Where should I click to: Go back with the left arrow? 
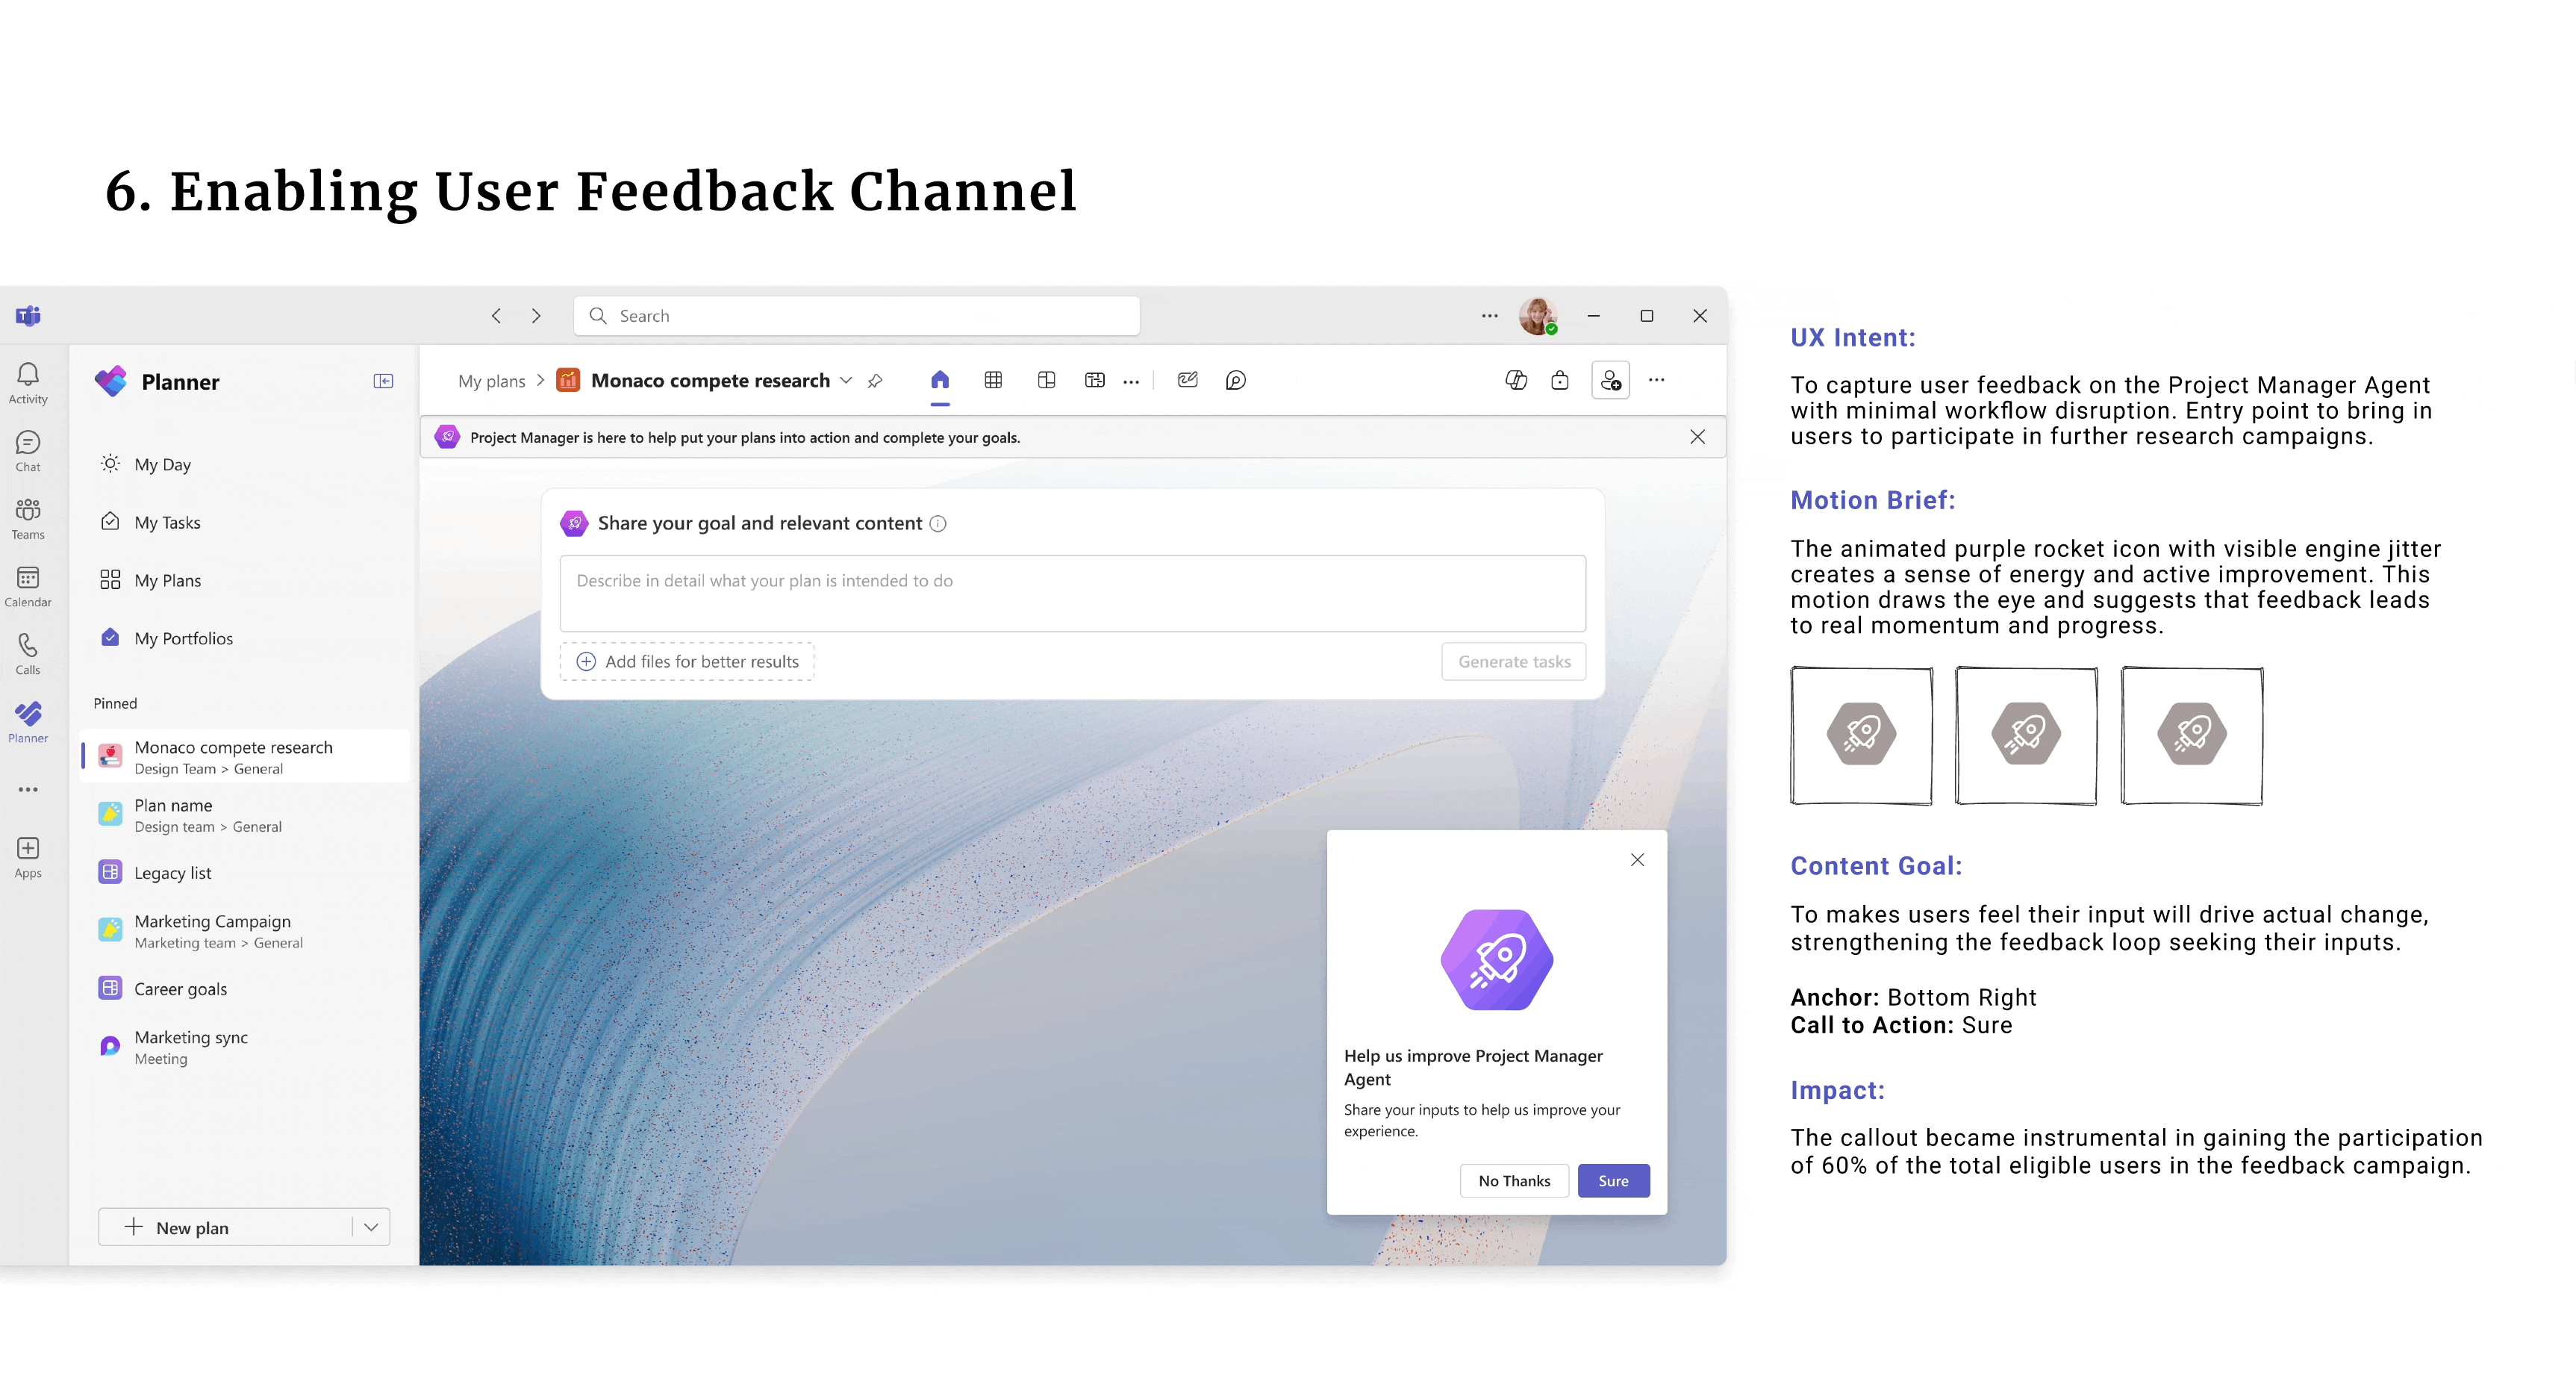(x=496, y=316)
